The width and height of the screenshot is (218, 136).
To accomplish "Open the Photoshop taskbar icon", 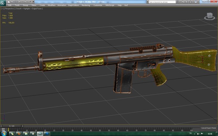I will tap(47, 134).
